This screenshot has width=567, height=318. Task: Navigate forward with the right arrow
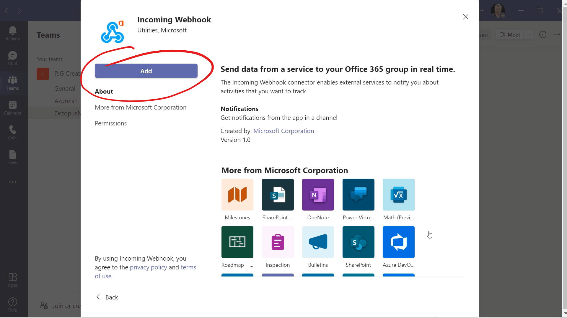point(19,11)
